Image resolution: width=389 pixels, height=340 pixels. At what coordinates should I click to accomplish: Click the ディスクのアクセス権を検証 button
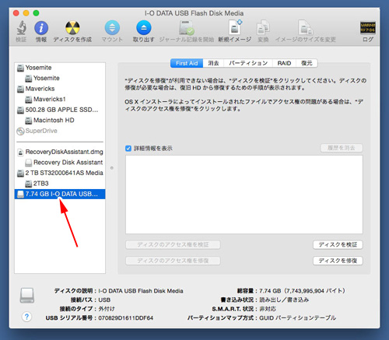click(173, 244)
